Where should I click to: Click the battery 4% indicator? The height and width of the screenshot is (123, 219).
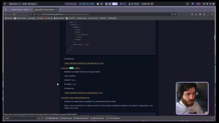100,4
